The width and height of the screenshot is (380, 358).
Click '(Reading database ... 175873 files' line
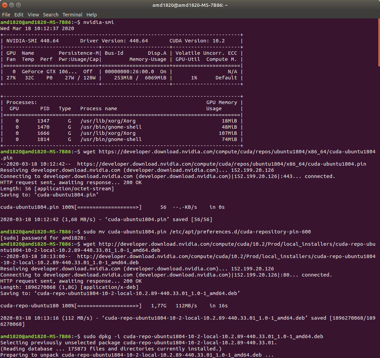[x=111, y=349]
